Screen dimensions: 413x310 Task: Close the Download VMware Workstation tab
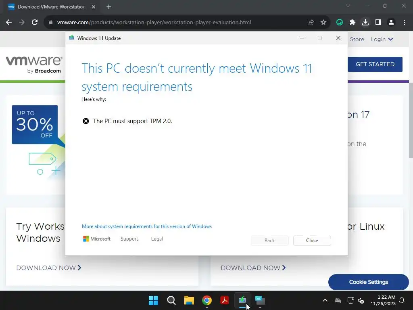point(94,7)
